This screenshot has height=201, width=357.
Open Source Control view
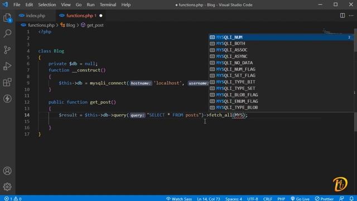point(7,50)
